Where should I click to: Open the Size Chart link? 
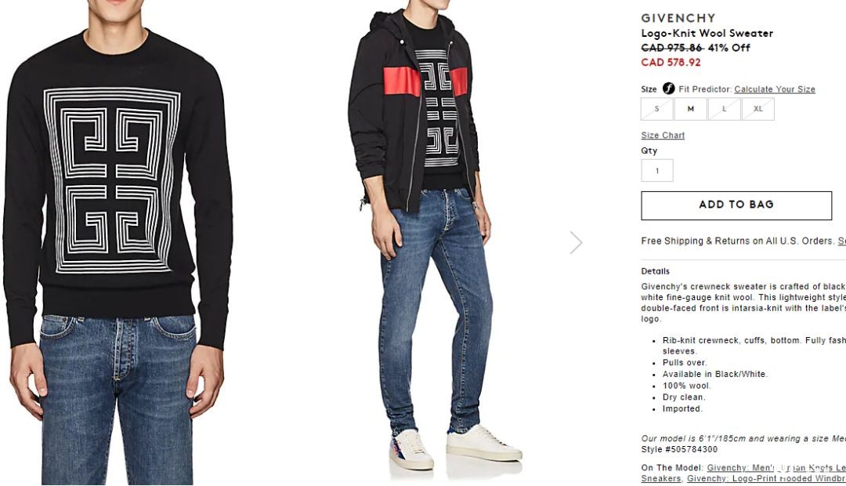coord(663,135)
